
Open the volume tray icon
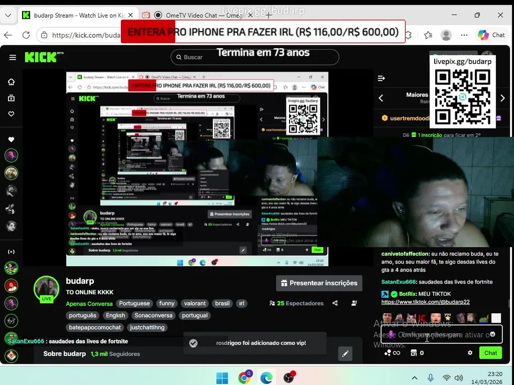[x=459, y=378]
